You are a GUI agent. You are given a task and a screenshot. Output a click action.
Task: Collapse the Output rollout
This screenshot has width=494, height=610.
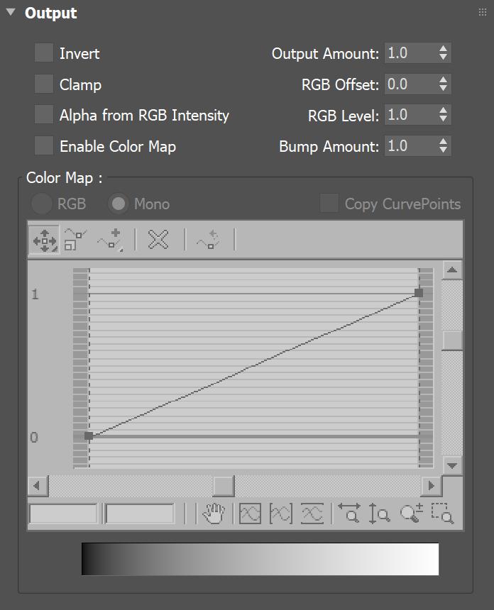(10, 12)
